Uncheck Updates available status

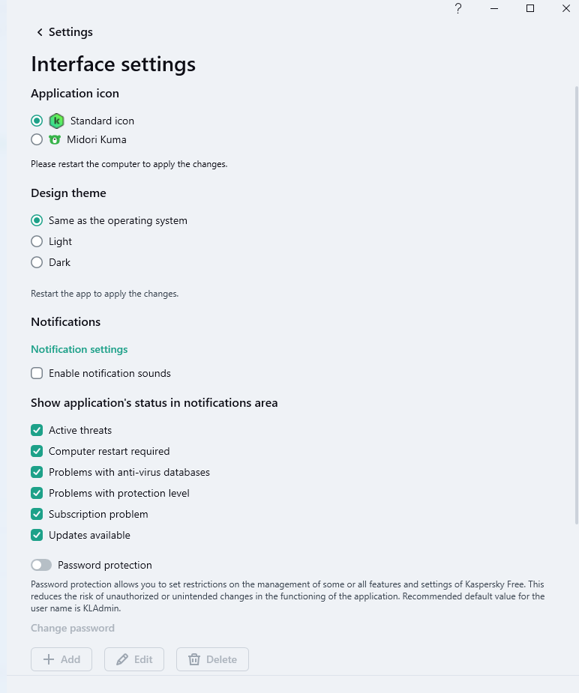tap(37, 535)
